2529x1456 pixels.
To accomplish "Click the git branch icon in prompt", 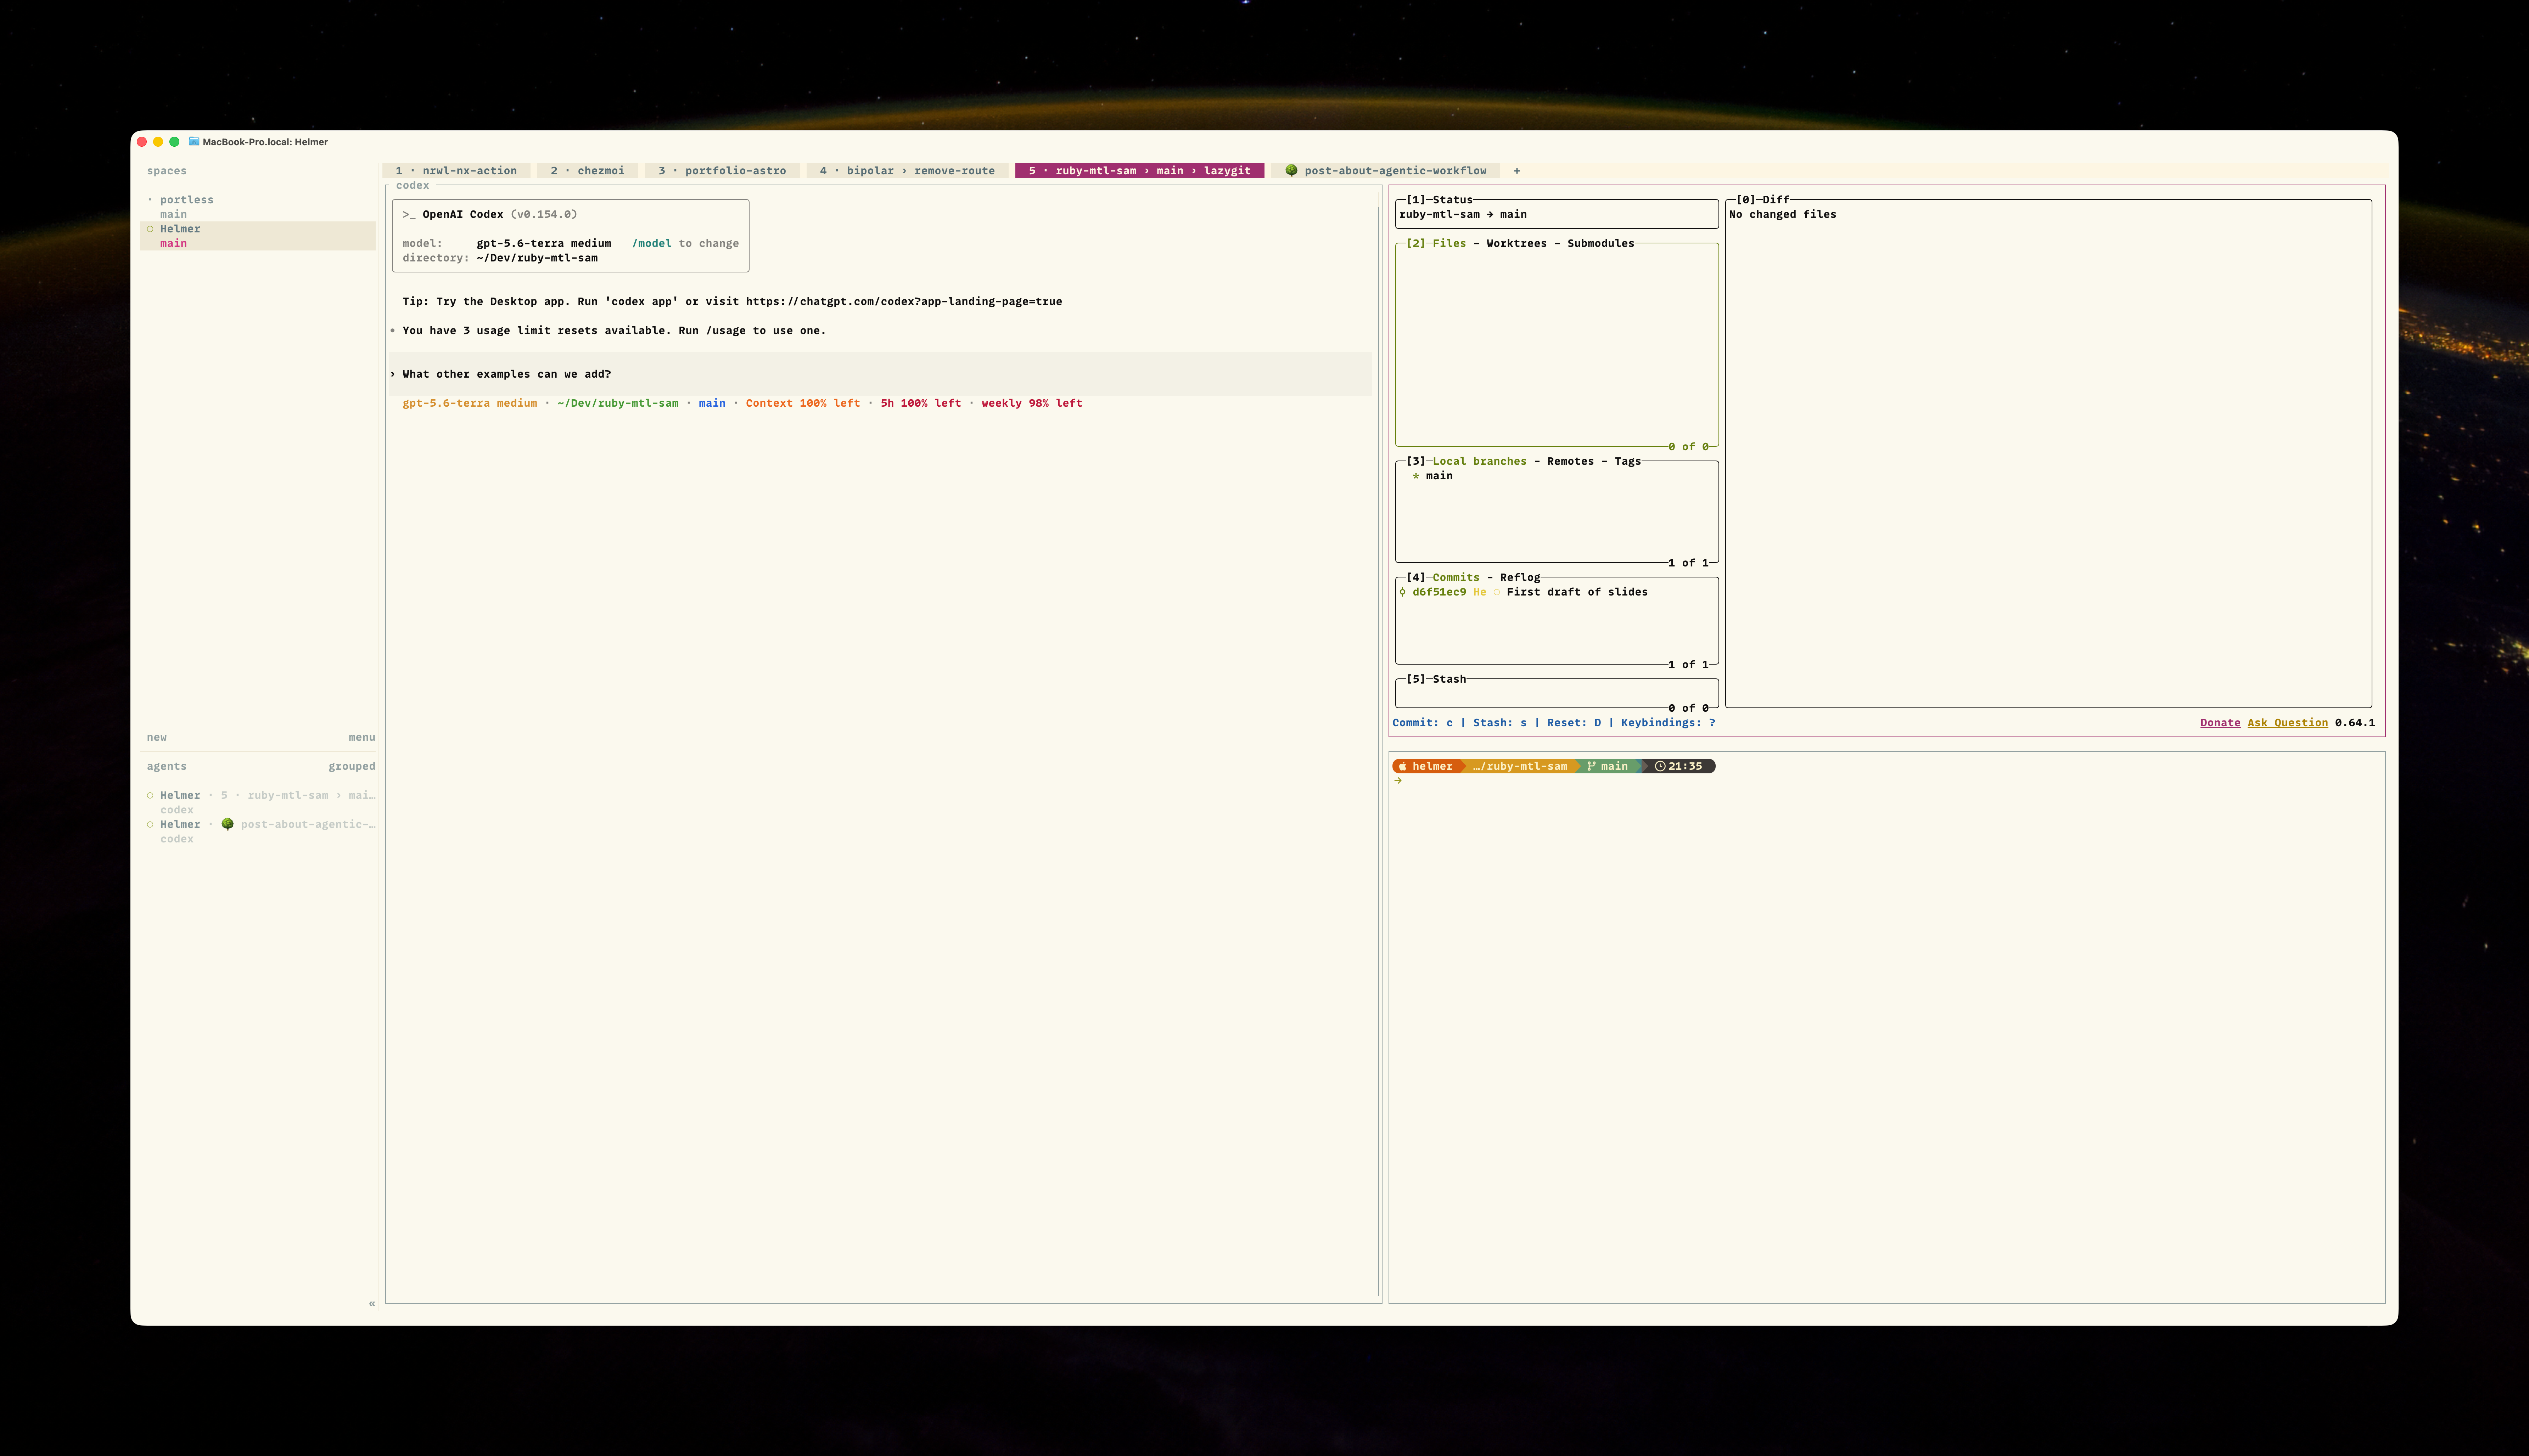I will click(1592, 766).
